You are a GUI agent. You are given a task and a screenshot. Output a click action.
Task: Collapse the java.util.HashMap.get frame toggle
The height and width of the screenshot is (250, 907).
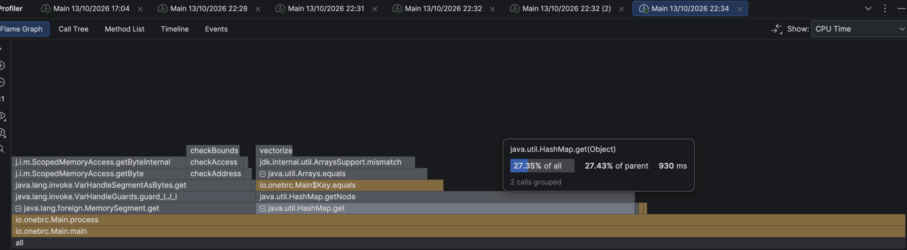click(x=262, y=208)
